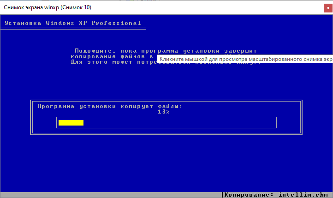333x198 pixels.
Task: Click the 'Установка Windows XP Professional' header
Action: tap(73, 23)
